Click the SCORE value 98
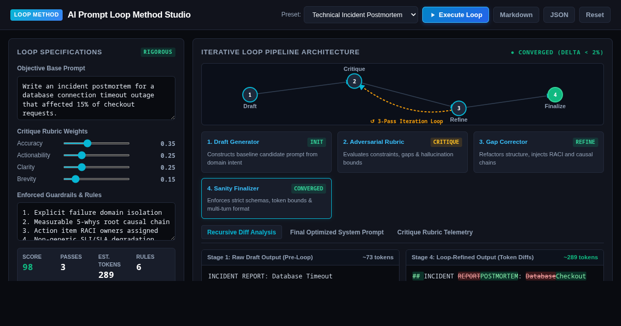The height and width of the screenshot is (326, 621). (x=27, y=267)
